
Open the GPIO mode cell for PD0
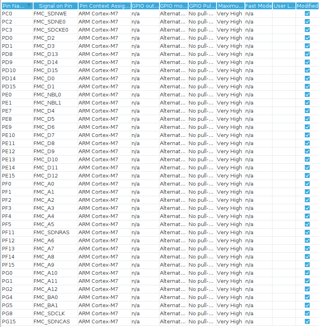click(x=173, y=38)
